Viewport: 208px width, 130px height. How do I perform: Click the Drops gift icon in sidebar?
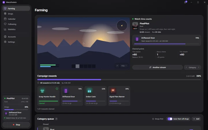coord(5,14)
